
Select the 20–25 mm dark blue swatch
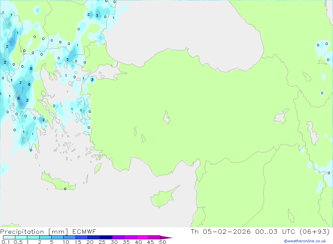click(x=94, y=237)
